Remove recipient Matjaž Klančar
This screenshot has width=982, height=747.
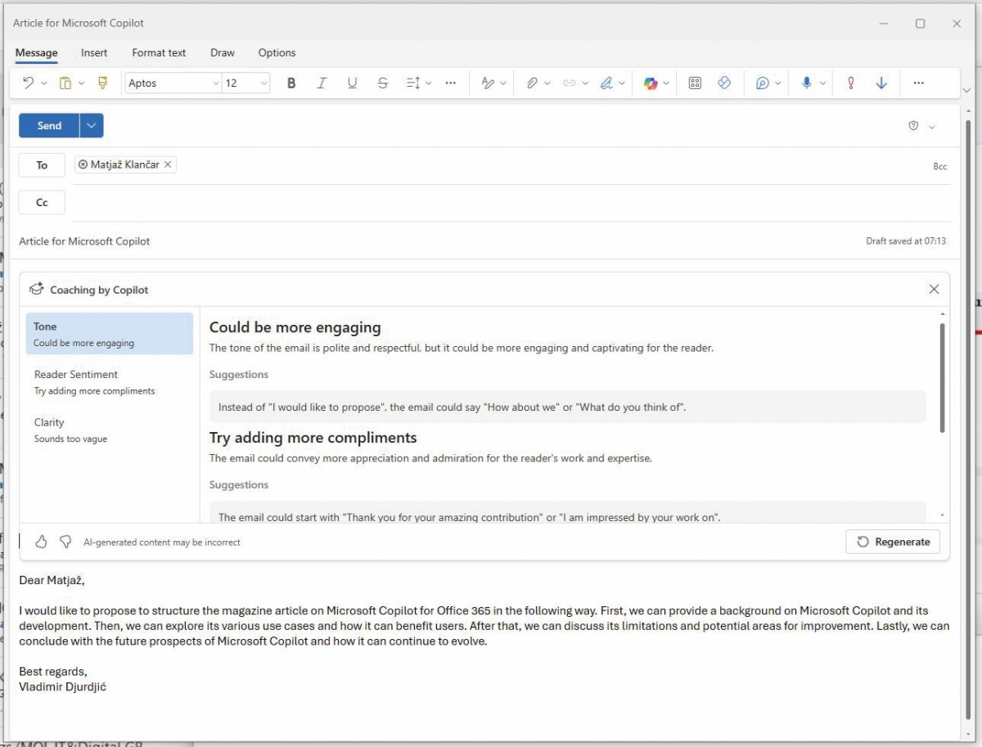point(168,164)
